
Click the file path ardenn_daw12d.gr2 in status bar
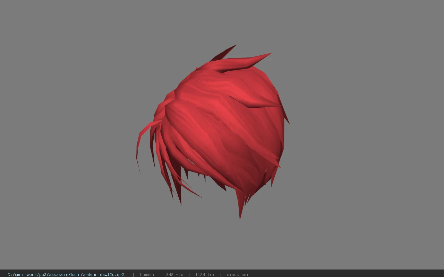(66, 275)
